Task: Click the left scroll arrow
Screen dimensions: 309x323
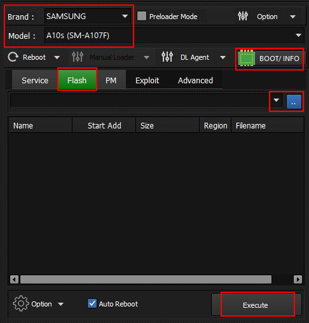Action: [14, 279]
